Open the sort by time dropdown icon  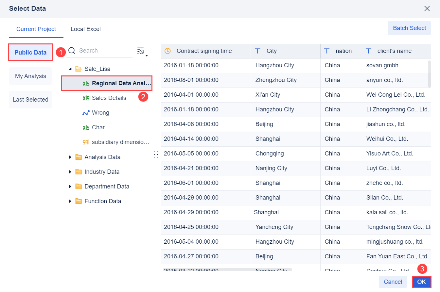point(142,51)
